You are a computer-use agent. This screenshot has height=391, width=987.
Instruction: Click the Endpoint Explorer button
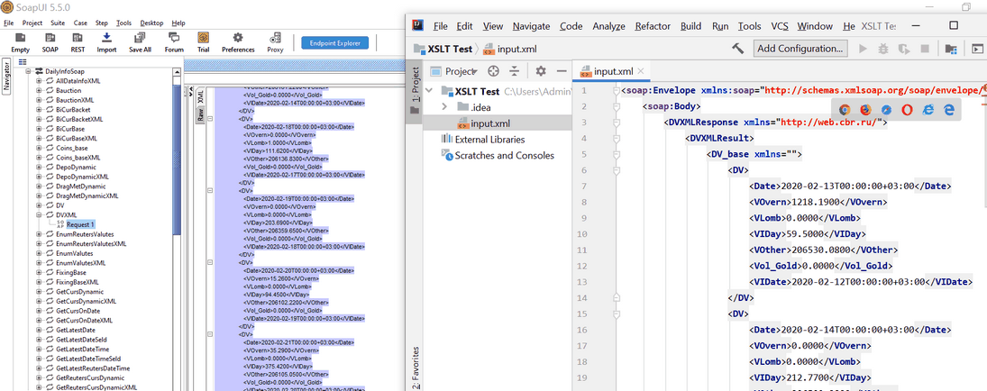pyautogui.click(x=334, y=42)
